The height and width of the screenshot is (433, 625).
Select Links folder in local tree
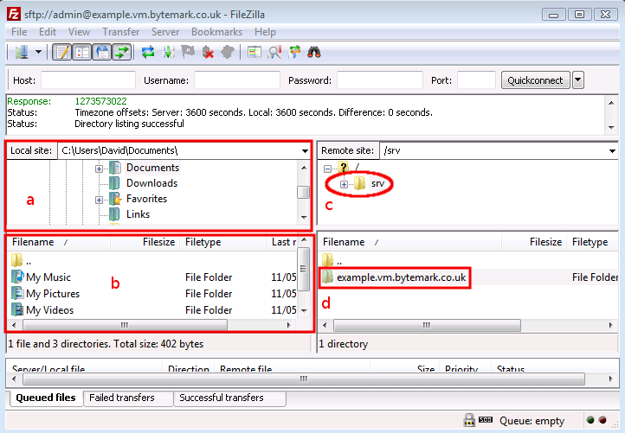click(x=138, y=214)
